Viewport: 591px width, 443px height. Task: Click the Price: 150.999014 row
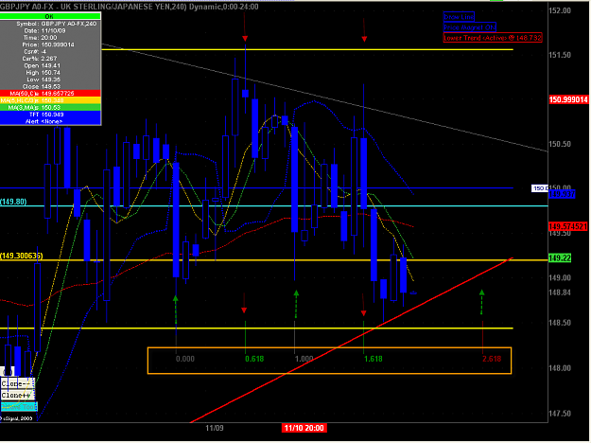tap(50, 44)
